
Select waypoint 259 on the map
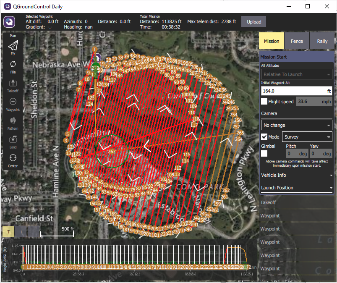(217, 204)
